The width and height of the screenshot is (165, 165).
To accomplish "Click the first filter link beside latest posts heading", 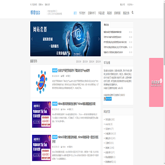I will (78, 61).
